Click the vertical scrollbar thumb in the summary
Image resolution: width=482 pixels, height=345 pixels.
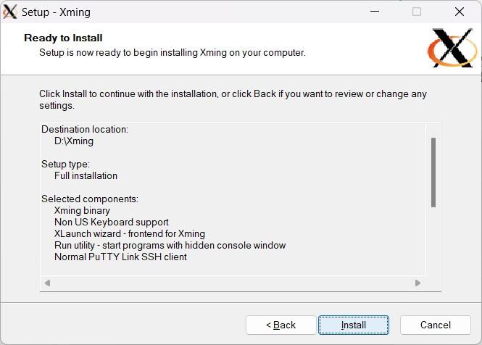(x=433, y=172)
